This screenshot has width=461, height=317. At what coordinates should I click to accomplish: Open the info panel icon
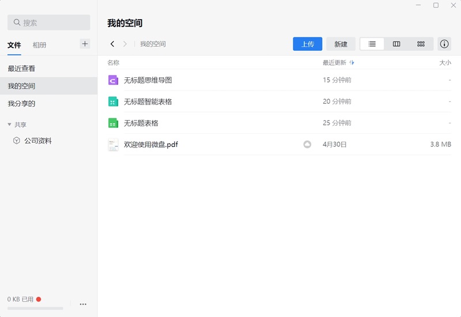(x=444, y=44)
